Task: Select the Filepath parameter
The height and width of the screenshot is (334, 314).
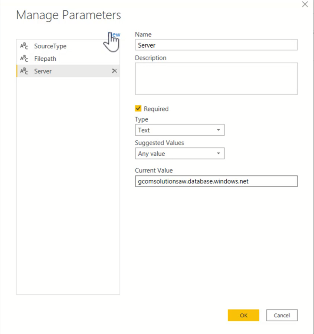Action: 45,58
